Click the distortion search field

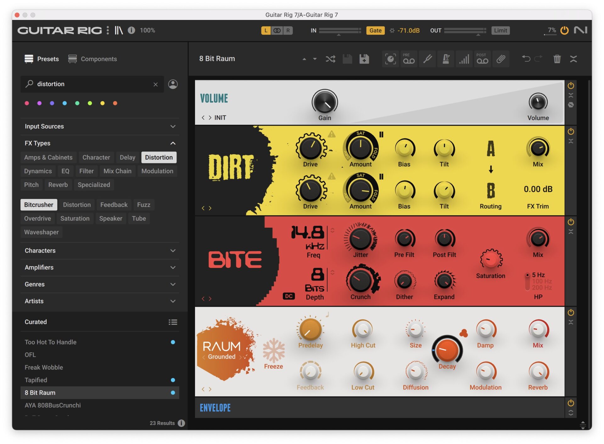pos(92,84)
